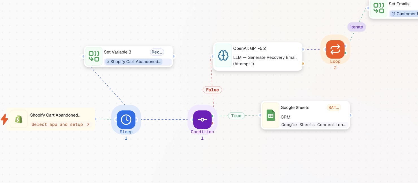Click the orange port on OpenAI node

[303, 64]
